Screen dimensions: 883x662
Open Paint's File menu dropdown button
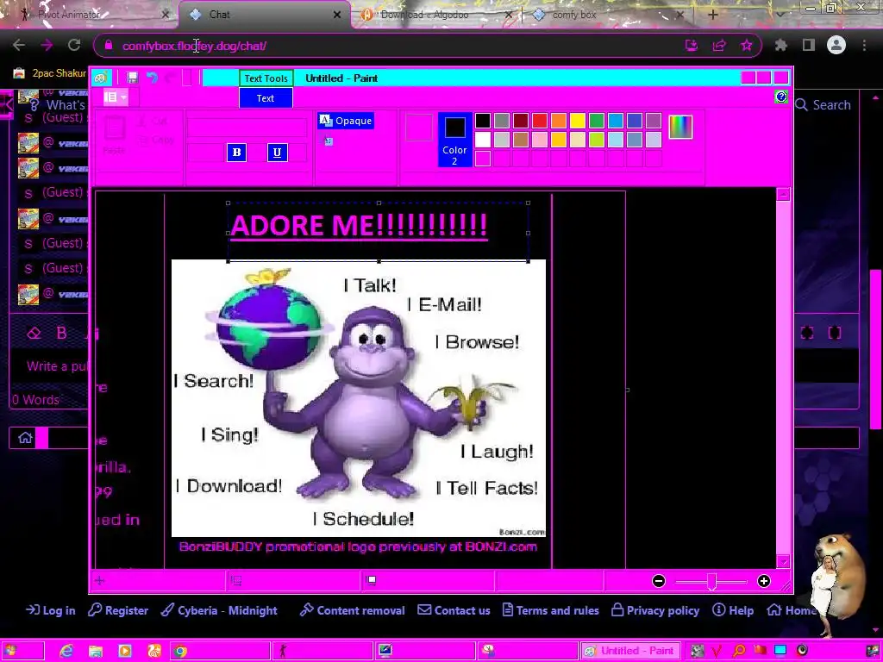click(x=115, y=97)
